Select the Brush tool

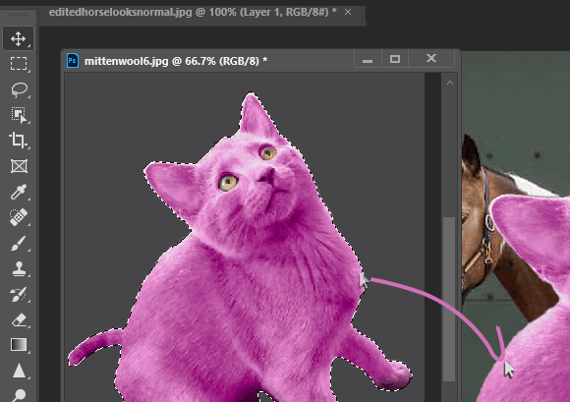tap(18, 243)
